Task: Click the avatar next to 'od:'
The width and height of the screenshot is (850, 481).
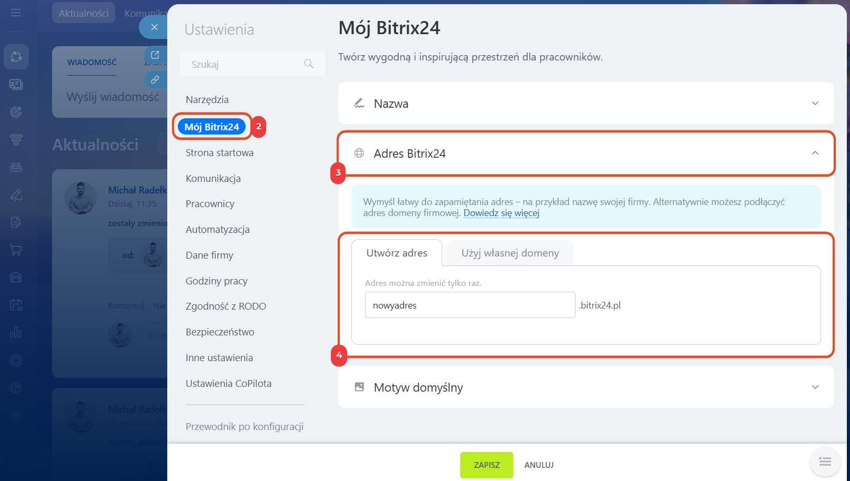Action: pyautogui.click(x=153, y=255)
